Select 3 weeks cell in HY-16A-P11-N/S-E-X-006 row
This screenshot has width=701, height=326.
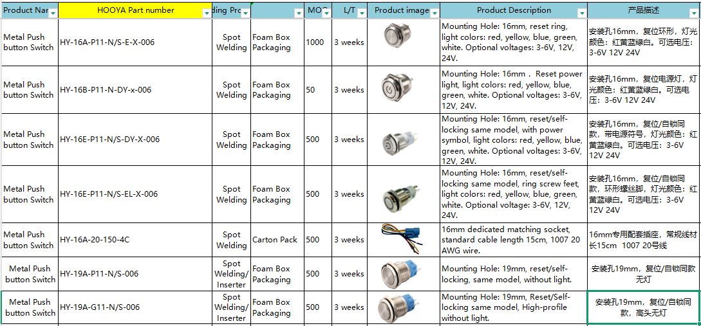(349, 42)
